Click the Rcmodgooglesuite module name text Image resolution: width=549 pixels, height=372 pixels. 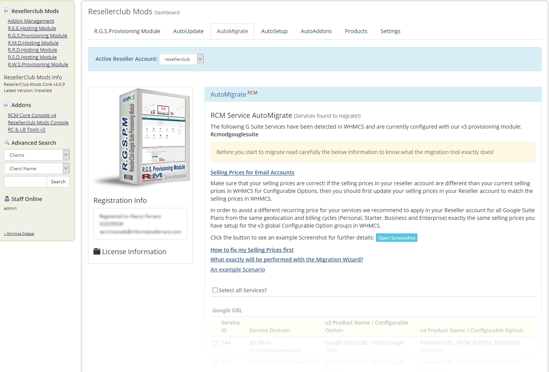(x=234, y=134)
